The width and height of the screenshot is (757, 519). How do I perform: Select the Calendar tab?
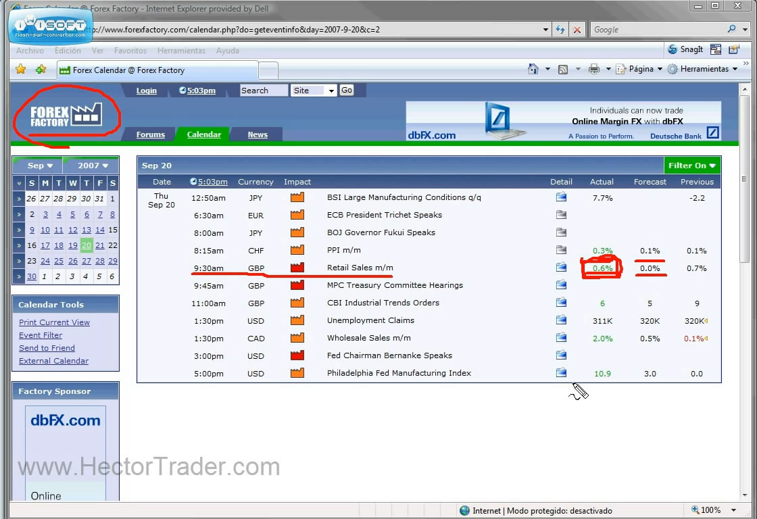(x=203, y=134)
